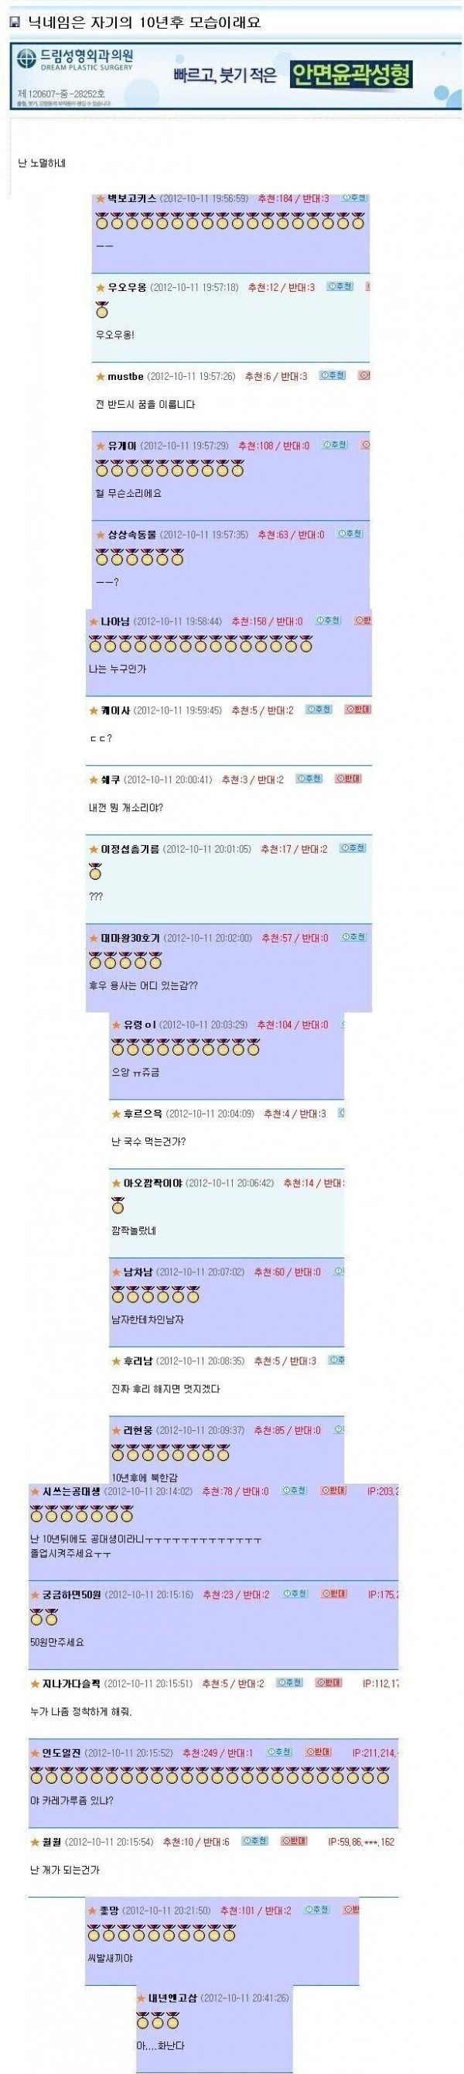The height and width of the screenshot is (2074, 464).
Task: Click 반대 button on 월월's comment
Action: pos(295,1840)
